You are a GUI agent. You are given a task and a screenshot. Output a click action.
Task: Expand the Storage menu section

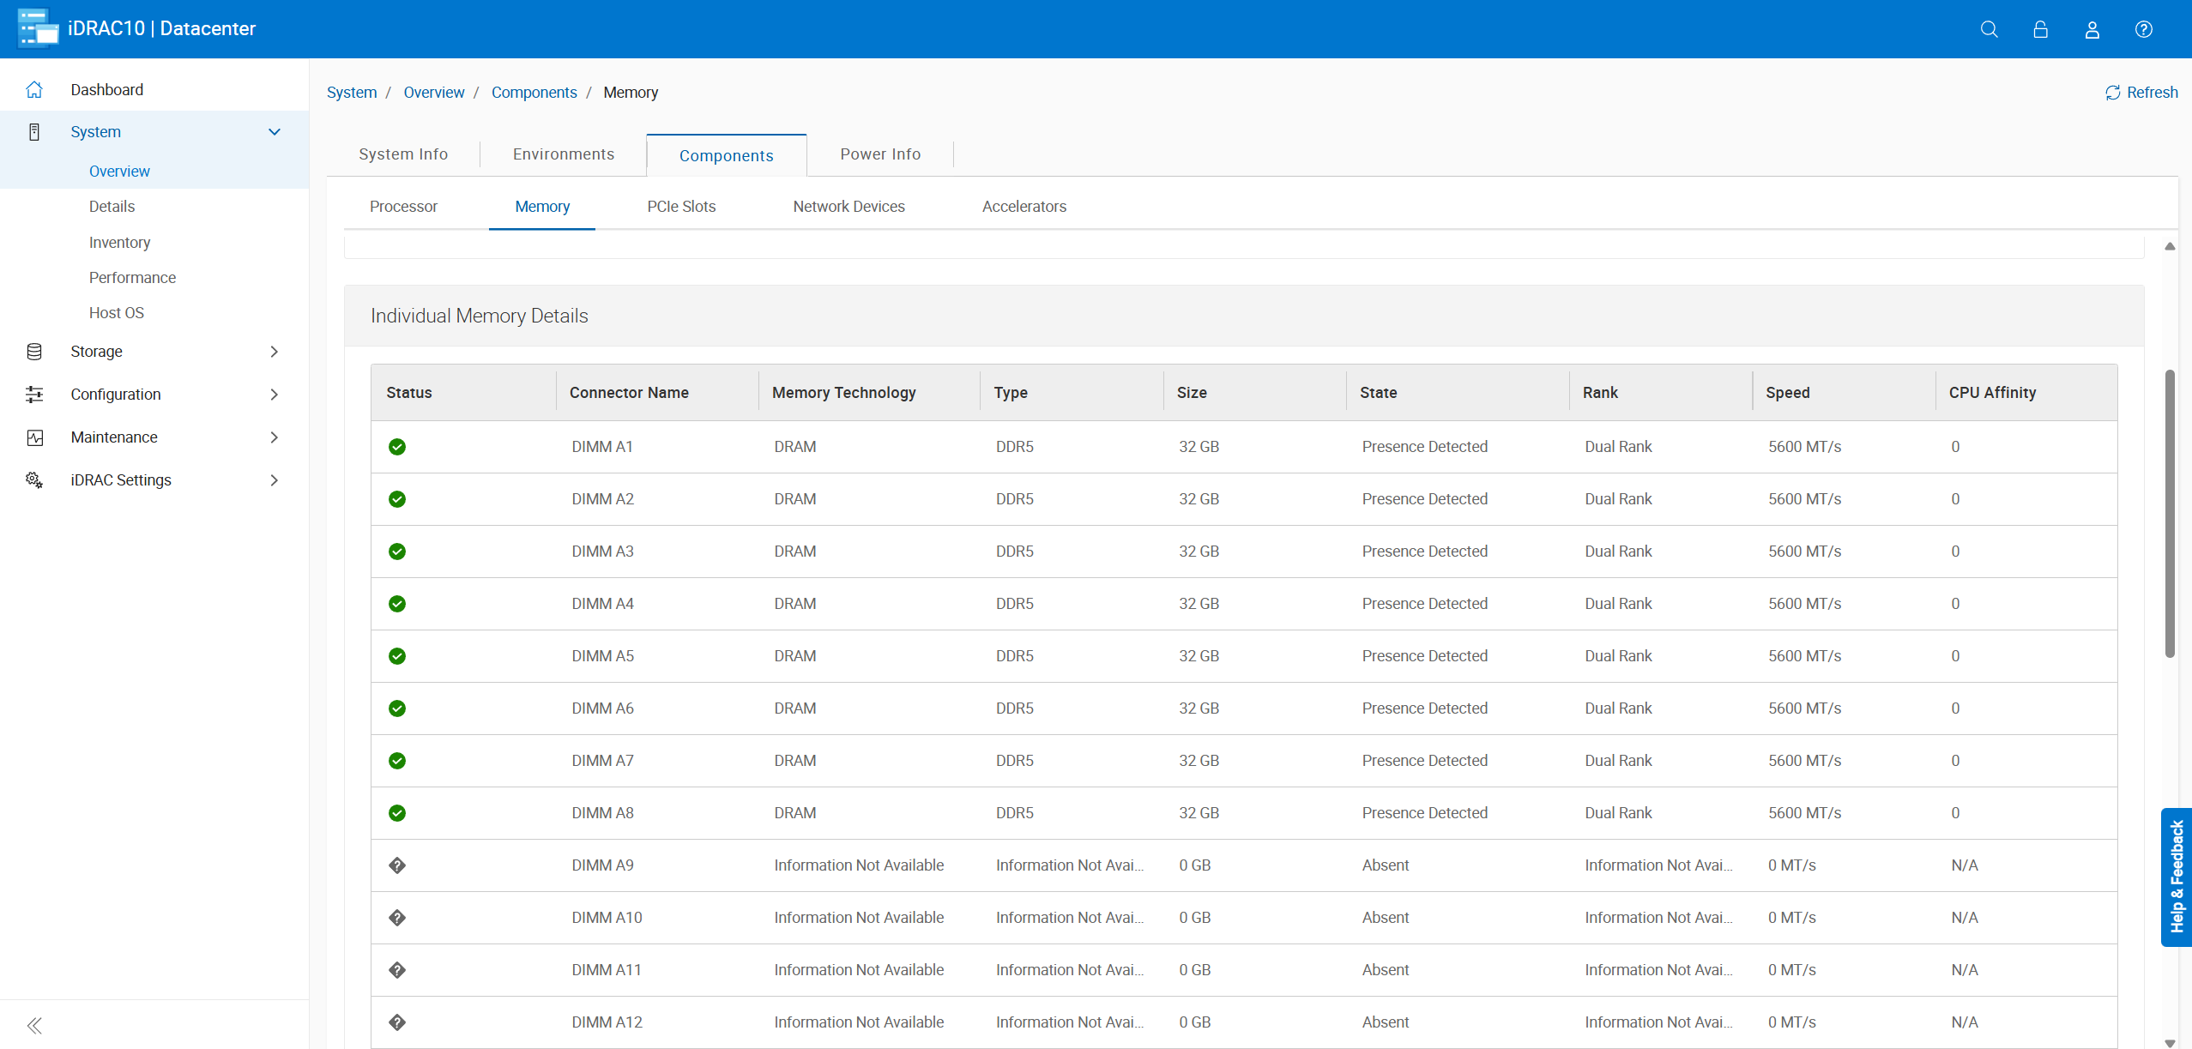coord(275,352)
